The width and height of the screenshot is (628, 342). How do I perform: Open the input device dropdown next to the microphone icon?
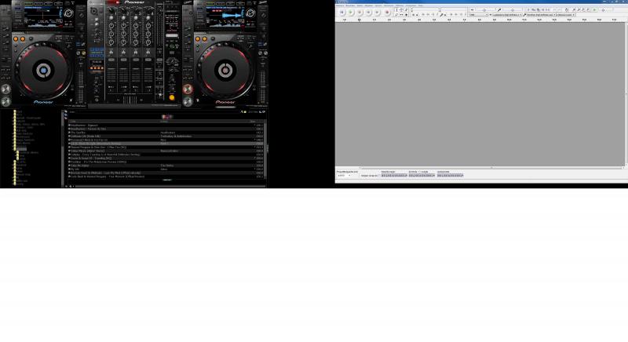pos(541,15)
